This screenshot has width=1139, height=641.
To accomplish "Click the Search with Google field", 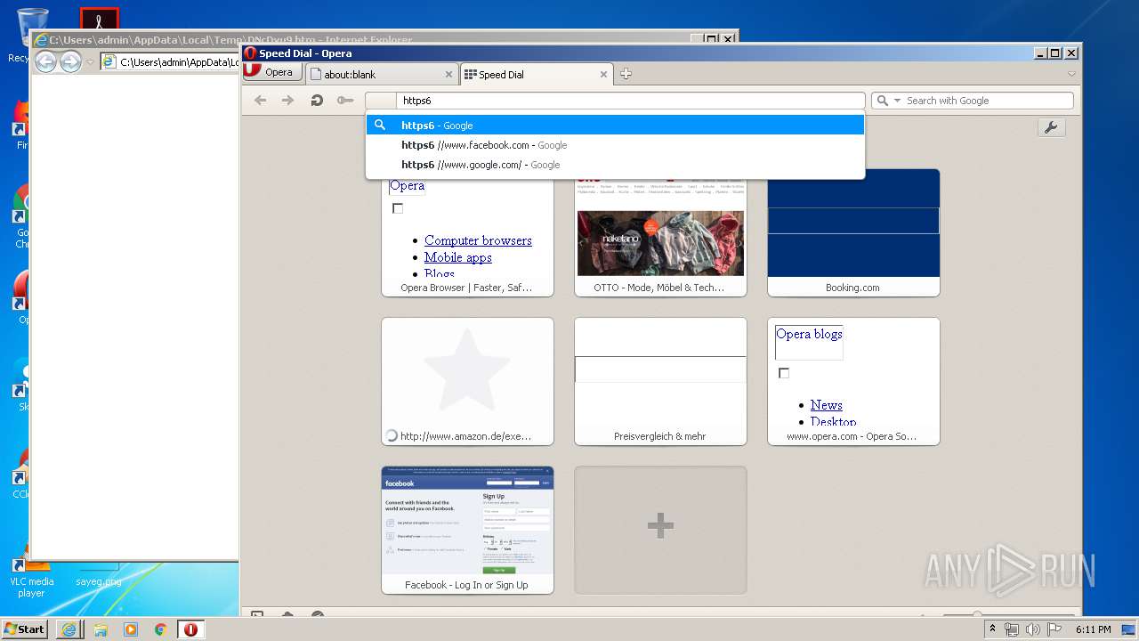I will coord(988,101).
